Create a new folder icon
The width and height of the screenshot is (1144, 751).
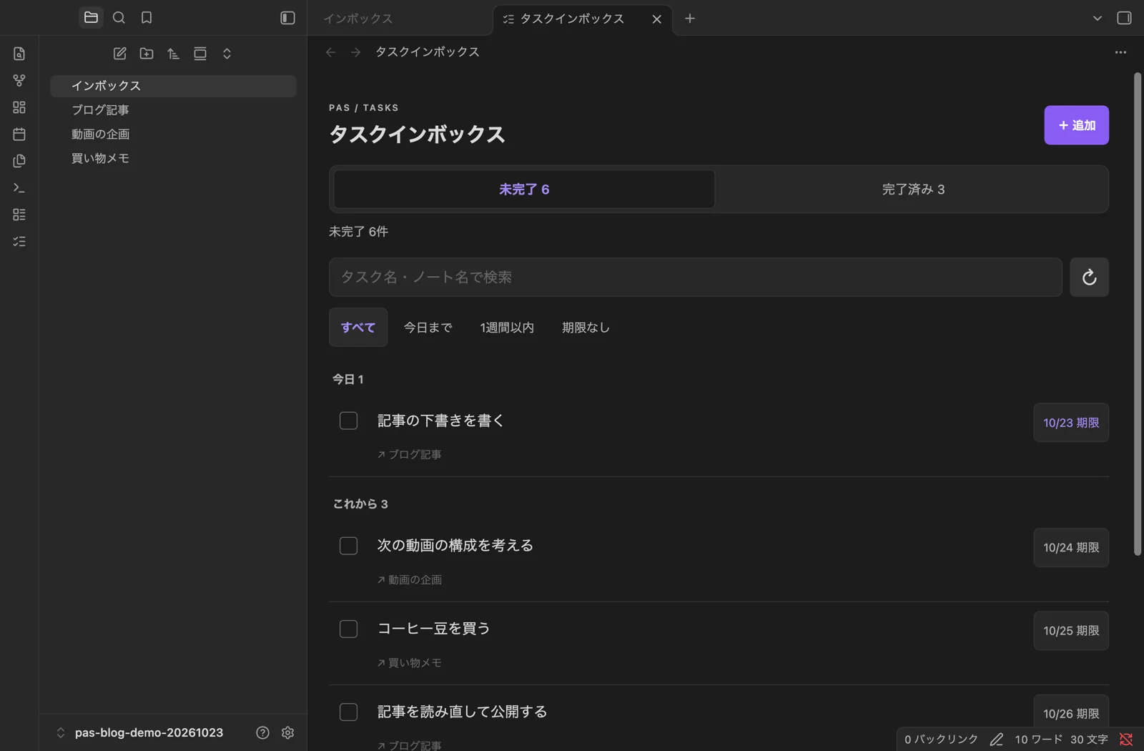click(147, 54)
